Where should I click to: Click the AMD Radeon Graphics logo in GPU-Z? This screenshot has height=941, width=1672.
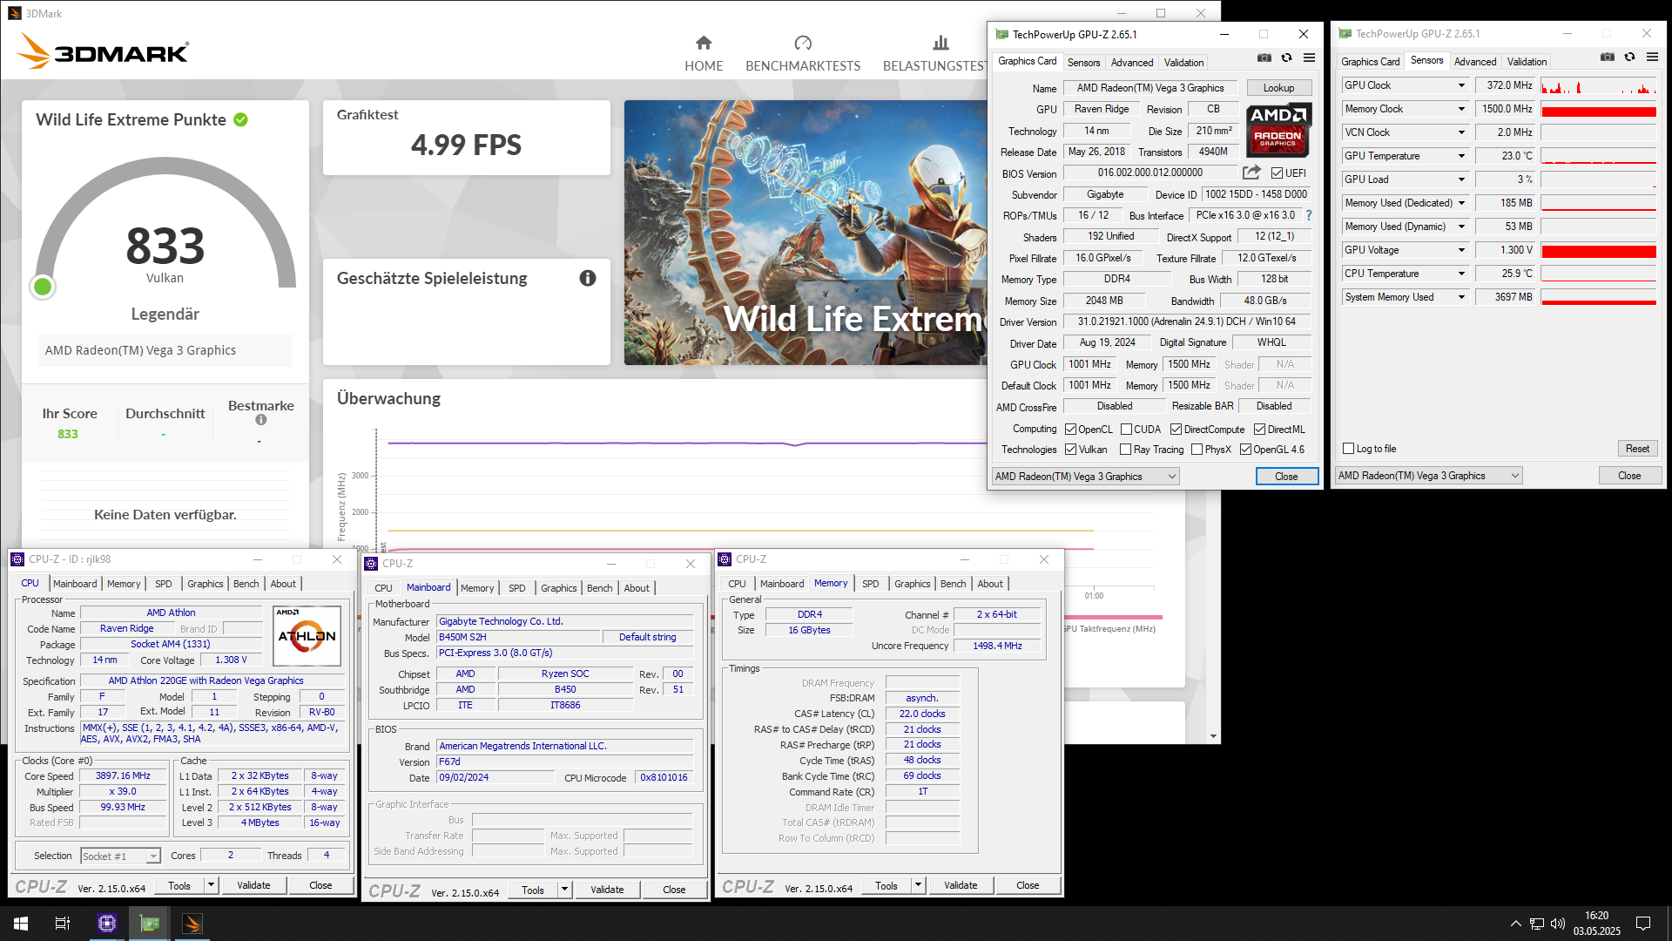pos(1278,129)
